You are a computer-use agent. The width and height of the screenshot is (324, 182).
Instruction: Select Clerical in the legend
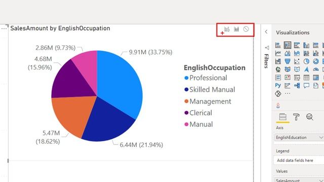click(x=198, y=113)
